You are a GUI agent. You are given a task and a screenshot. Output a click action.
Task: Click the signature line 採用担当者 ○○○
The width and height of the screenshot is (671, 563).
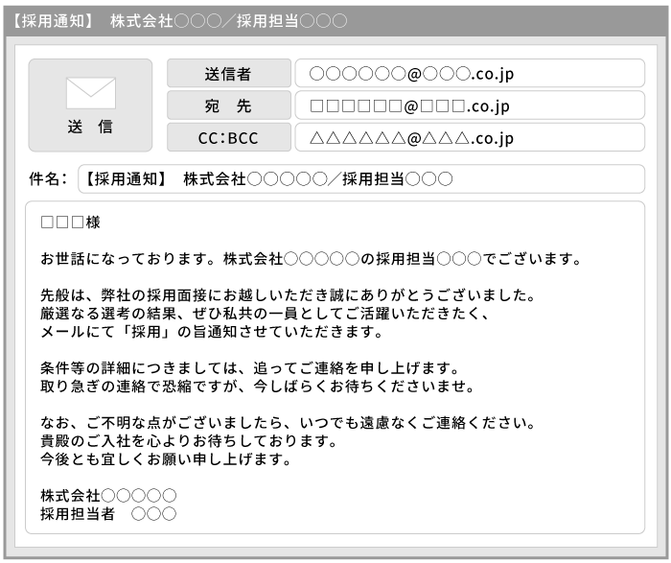coord(108,514)
